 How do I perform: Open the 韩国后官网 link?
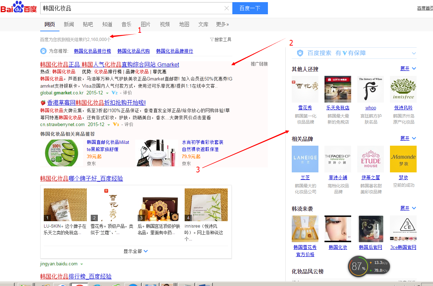coord(370,247)
